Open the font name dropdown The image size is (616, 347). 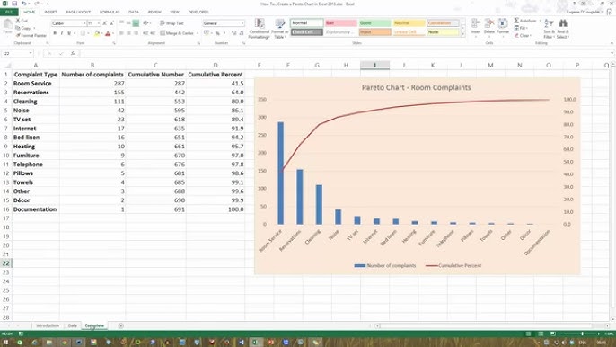click(x=84, y=23)
